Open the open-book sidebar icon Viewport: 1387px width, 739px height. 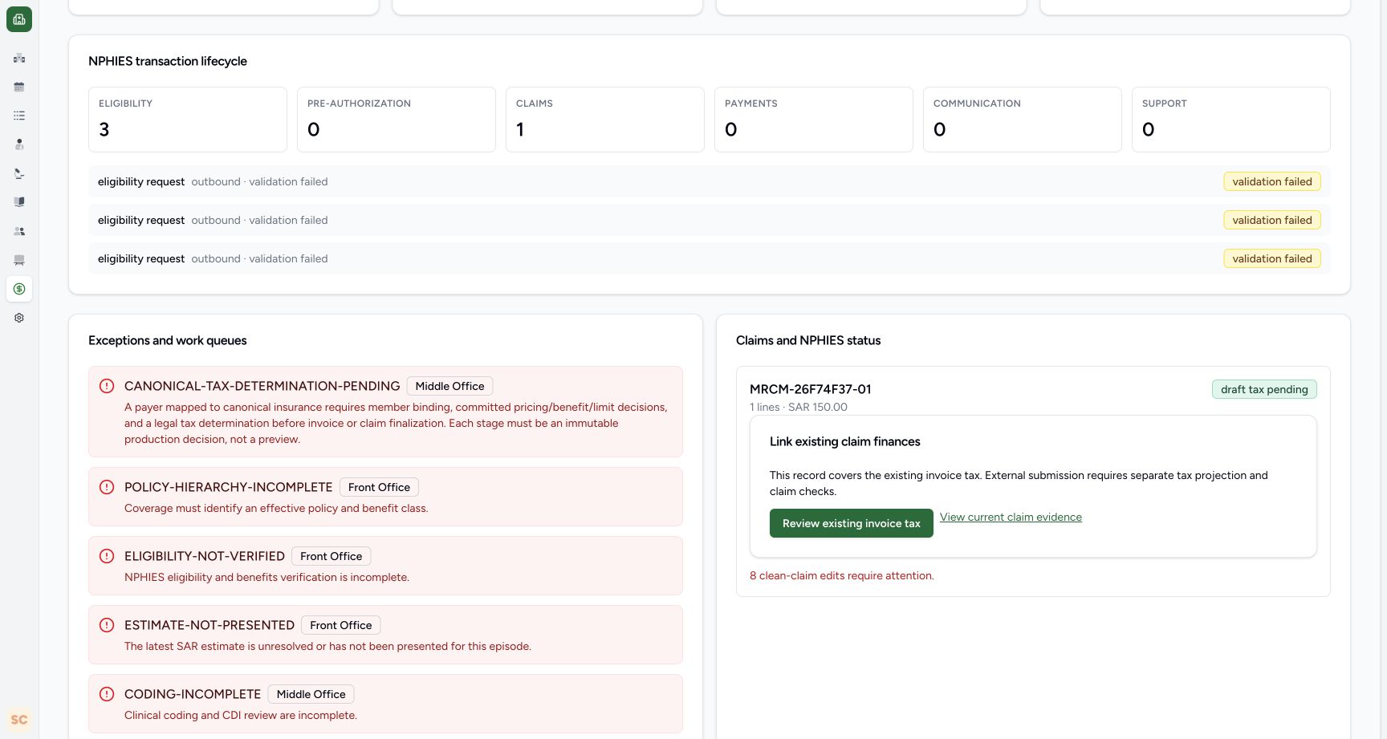(19, 202)
